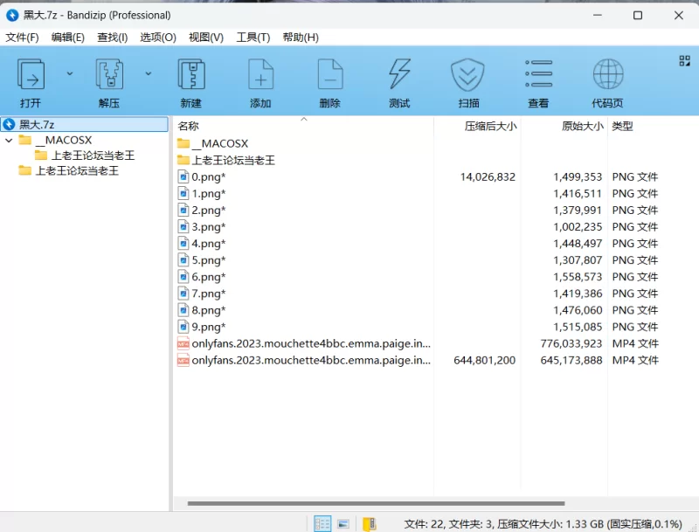Collapse the __MACOSX tree node

tap(9, 141)
